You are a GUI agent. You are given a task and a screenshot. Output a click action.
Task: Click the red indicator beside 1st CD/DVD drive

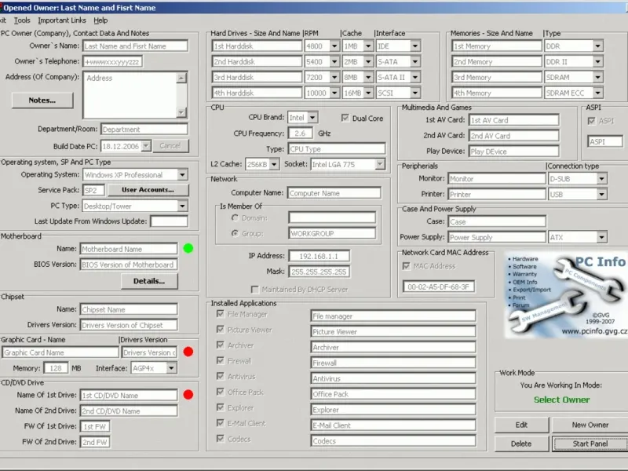(x=188, y=395)
